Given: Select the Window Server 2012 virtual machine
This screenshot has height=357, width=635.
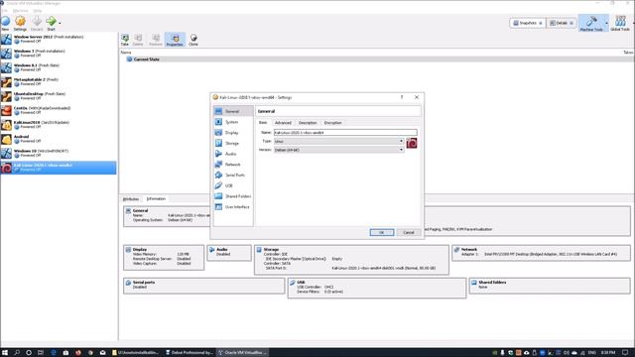Looking at the screenshot, I should pos(59,39).
